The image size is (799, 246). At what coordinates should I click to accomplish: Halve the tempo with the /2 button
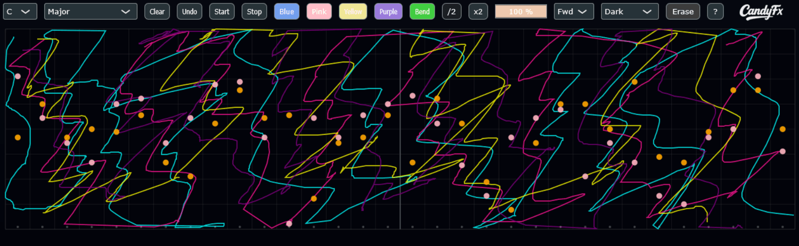452,11
